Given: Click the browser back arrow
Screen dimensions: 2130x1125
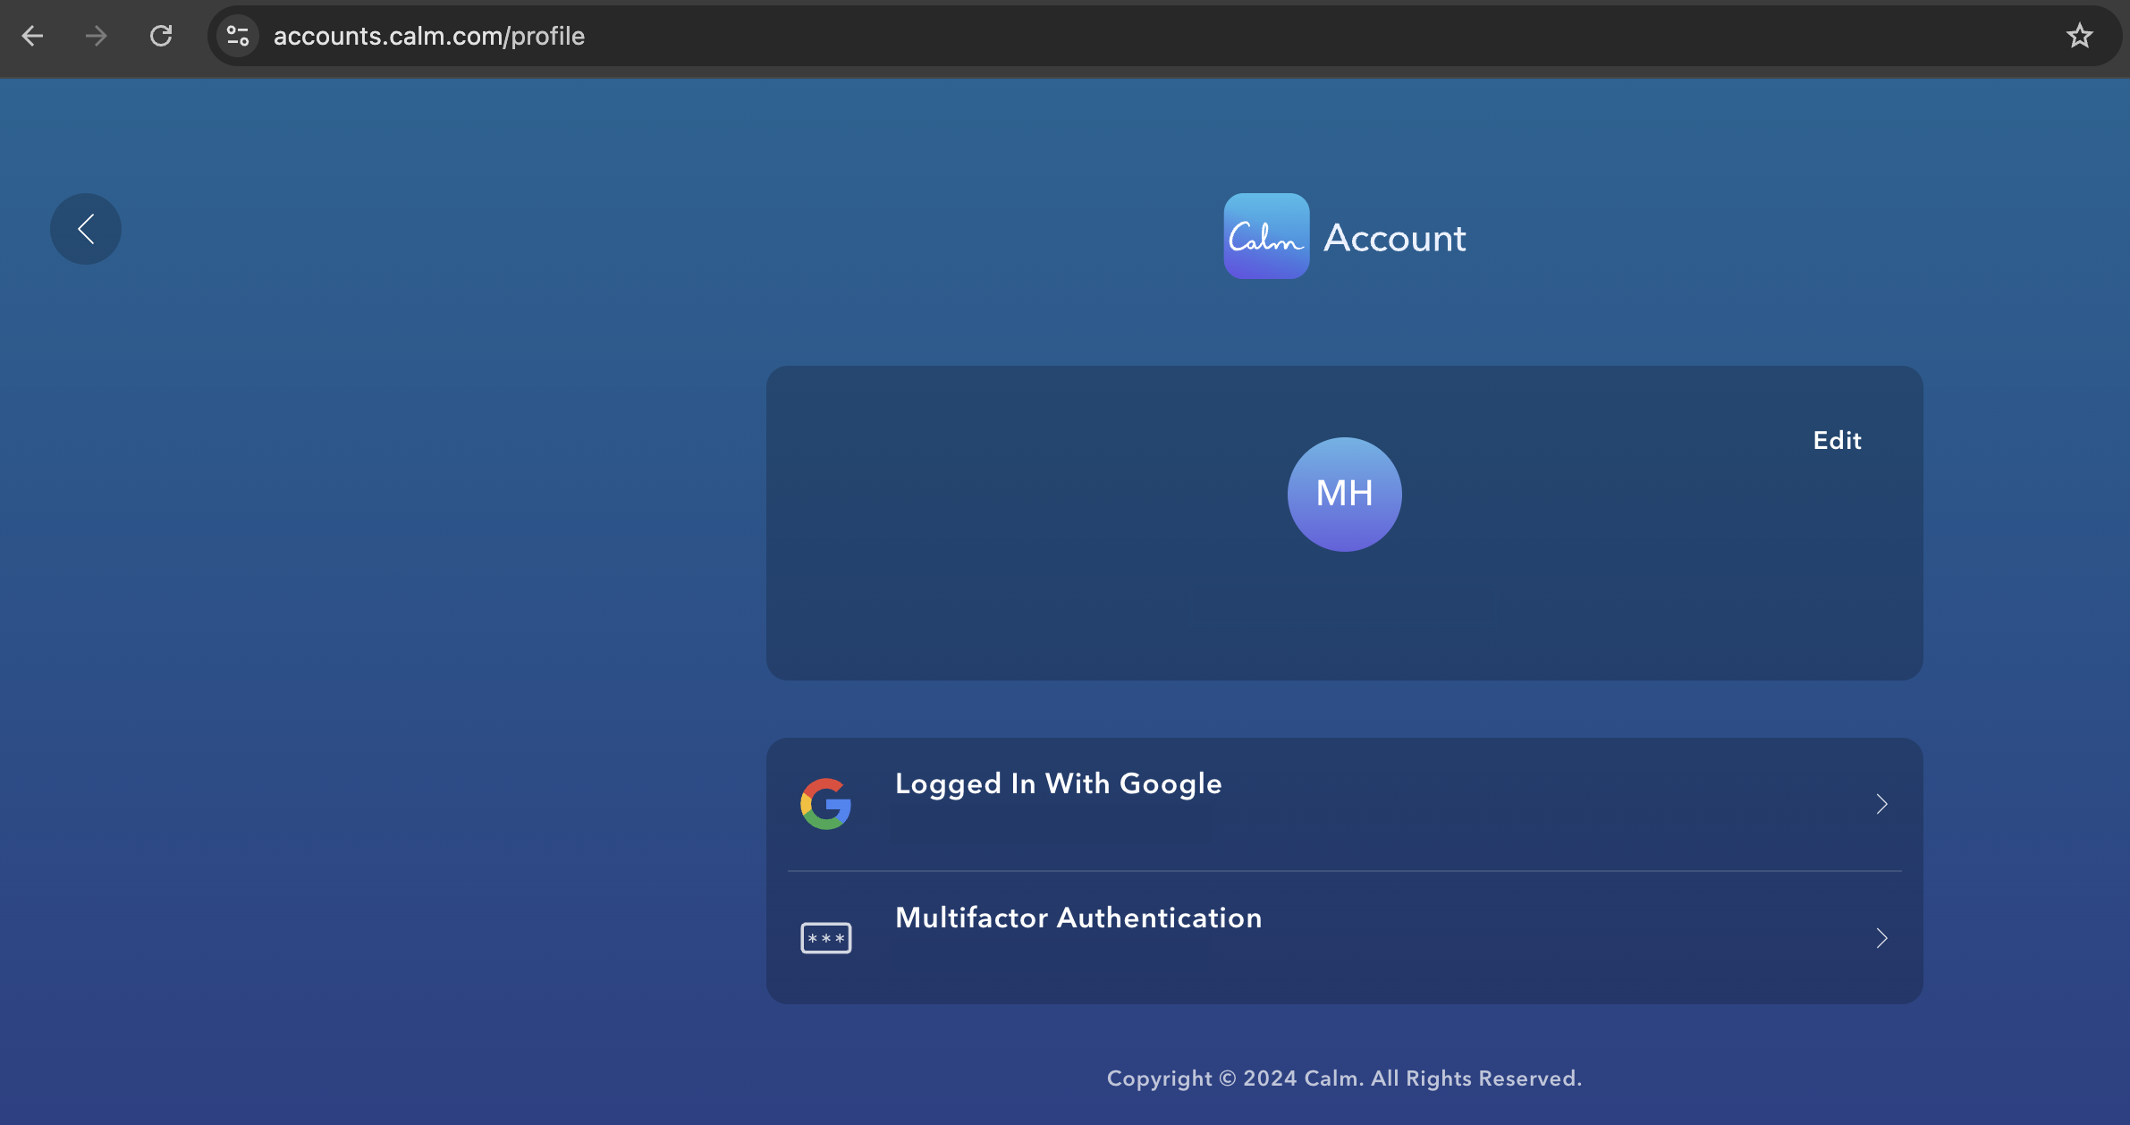Looking at the screenshot, I should click(x=32, y=36).
